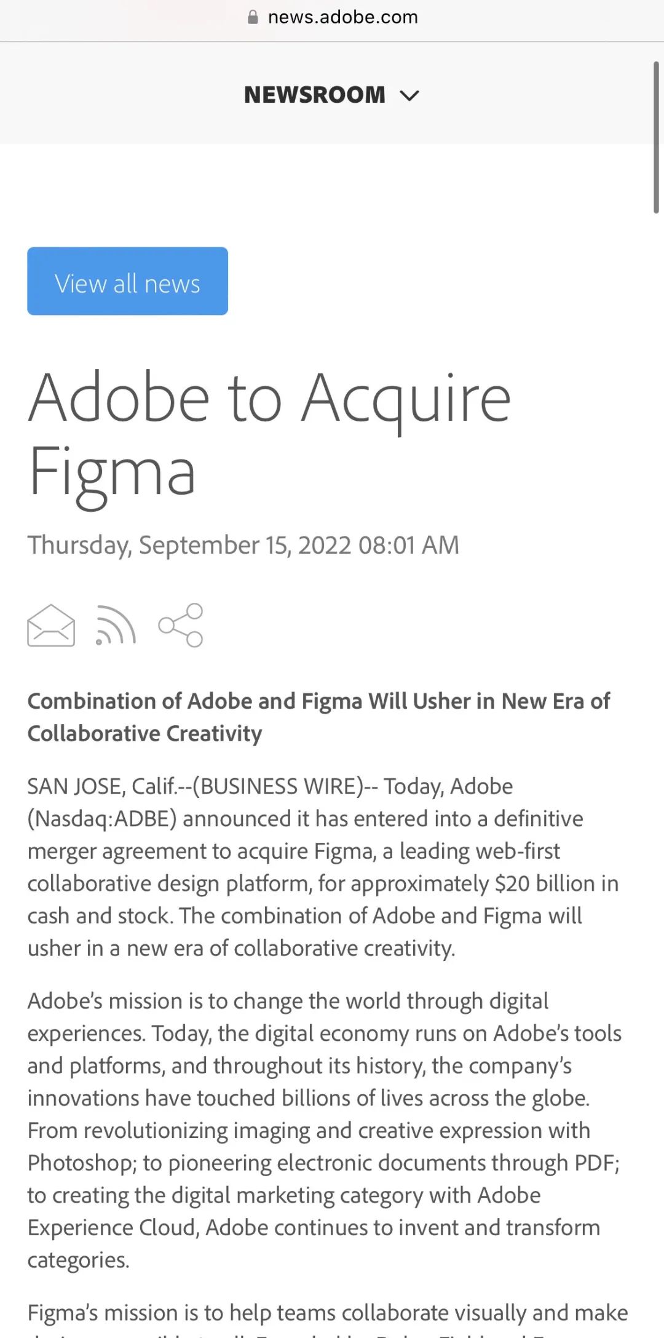Select the NEWSROOM menu header

click(x=314, y=95)
